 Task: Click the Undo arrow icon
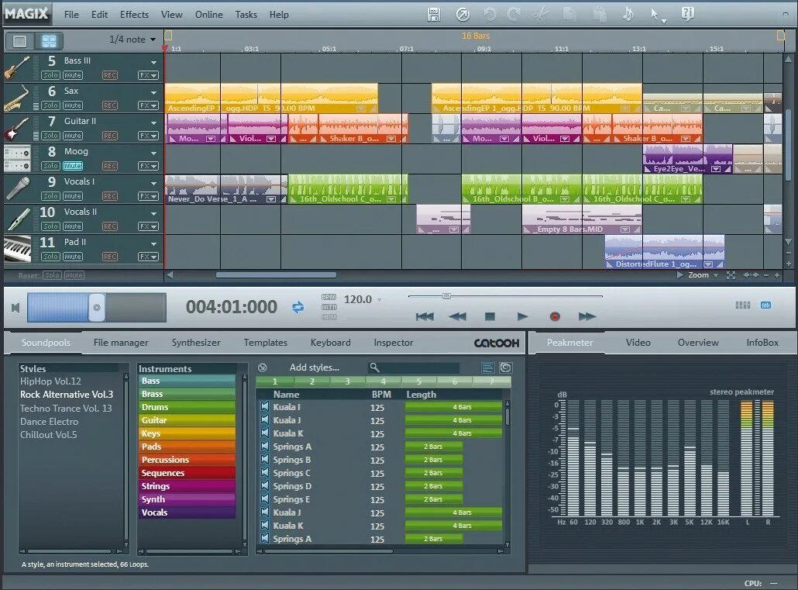(490, 14)
